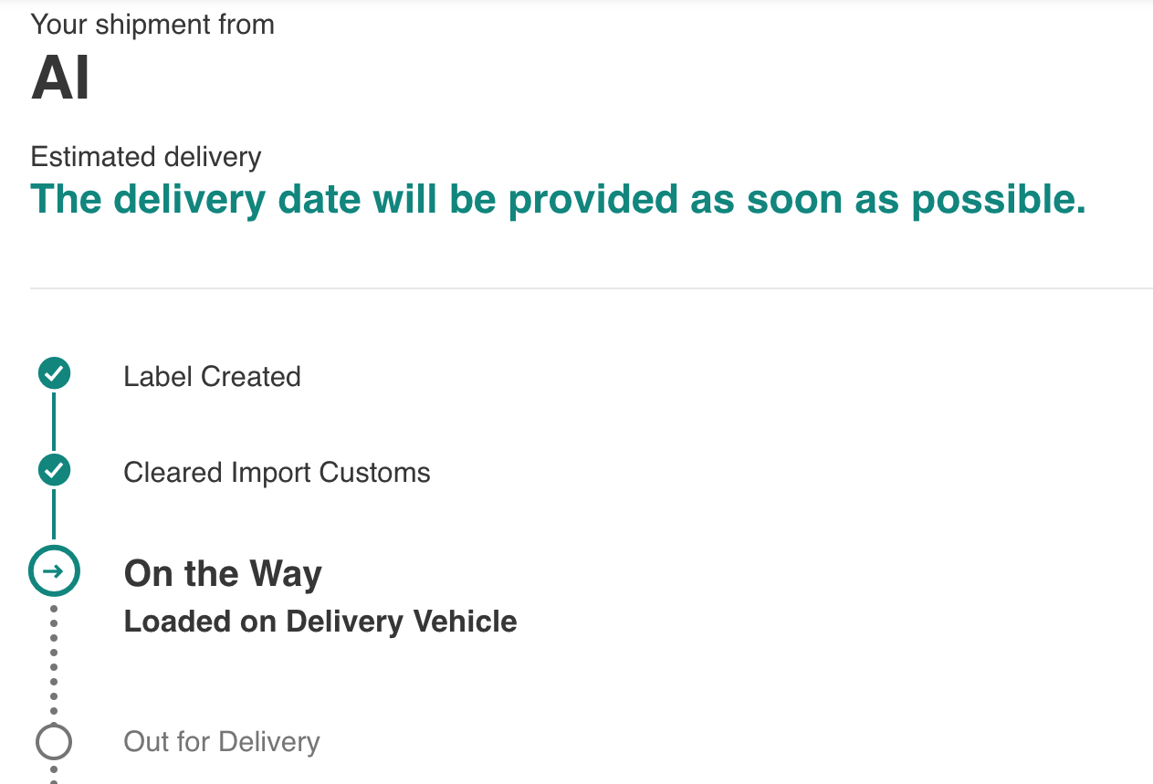The image size is (1153, 784).
Task: Click the On the Way heading
Action: click(x=223, y=574)
